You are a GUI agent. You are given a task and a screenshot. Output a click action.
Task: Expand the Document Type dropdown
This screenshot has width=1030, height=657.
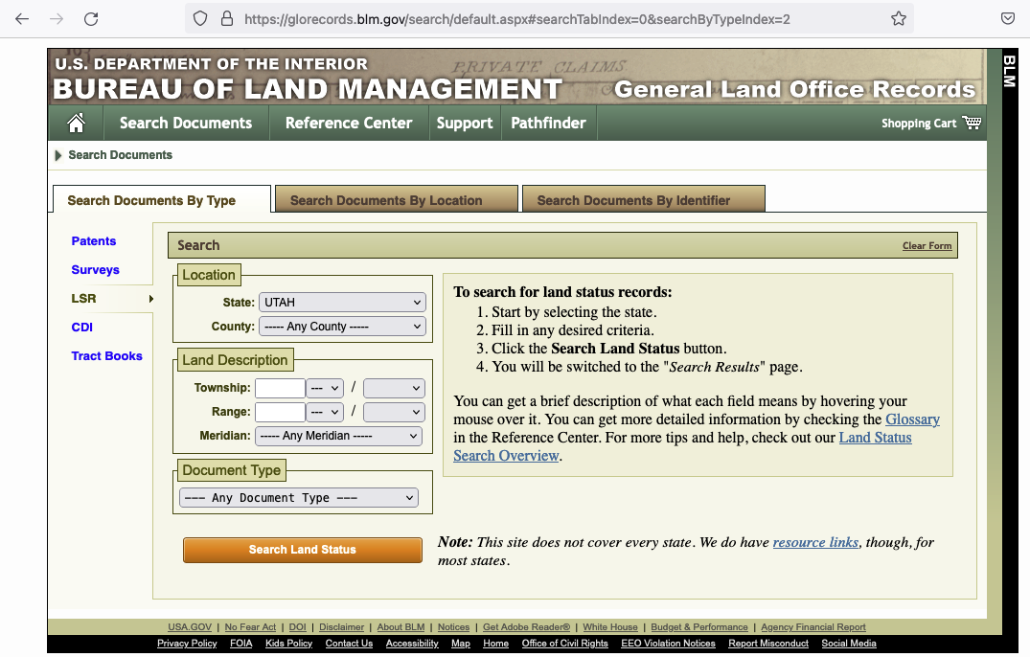point(299,498)
